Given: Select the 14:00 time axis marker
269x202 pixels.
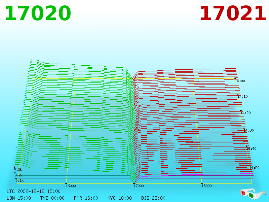Looking at the screenshot, I should 240,81.
